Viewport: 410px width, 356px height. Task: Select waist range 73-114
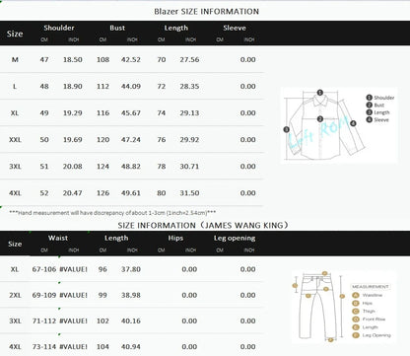(44, 347)
